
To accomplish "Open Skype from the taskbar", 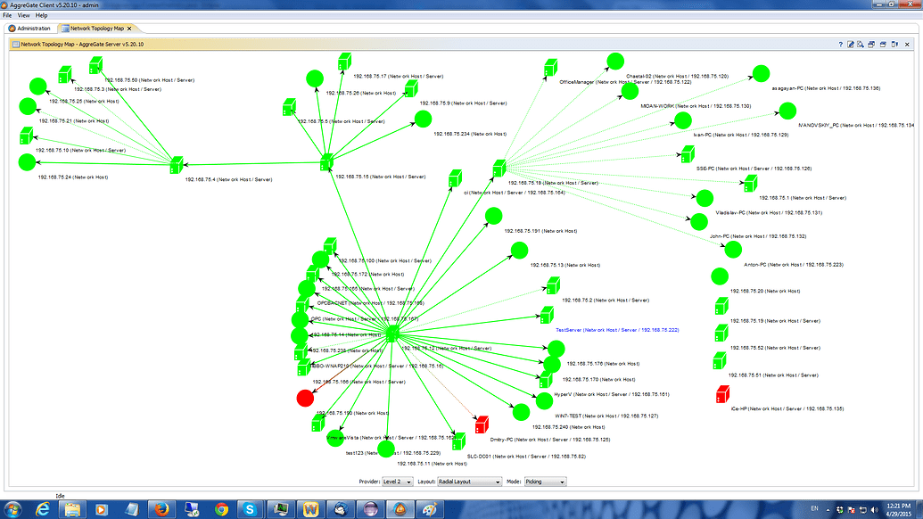I will (248, 510).
